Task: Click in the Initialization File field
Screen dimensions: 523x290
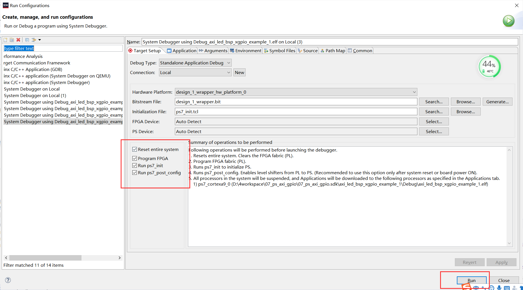Action: pyautogui.click(x=296, y=112)
